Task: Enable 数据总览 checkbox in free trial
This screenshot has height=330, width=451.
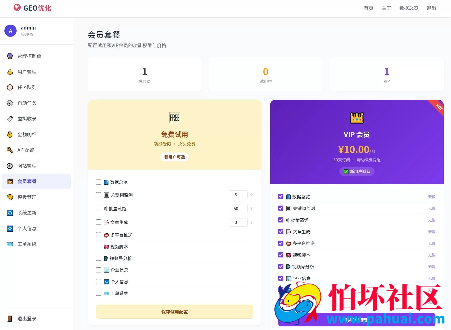Action: [x=98, y=182]
